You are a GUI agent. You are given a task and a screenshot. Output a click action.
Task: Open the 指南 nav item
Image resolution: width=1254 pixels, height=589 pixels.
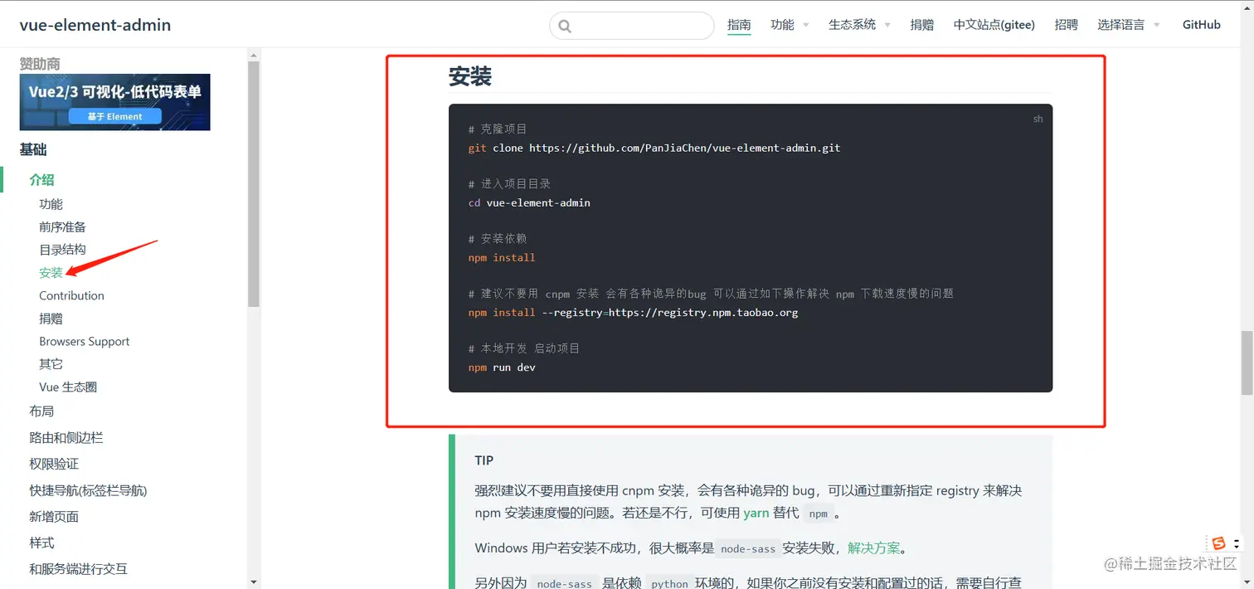click(739, 25)
